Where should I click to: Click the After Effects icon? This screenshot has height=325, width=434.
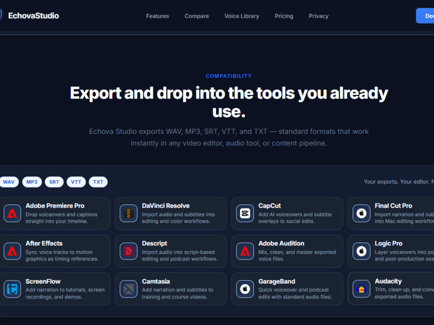12,251
